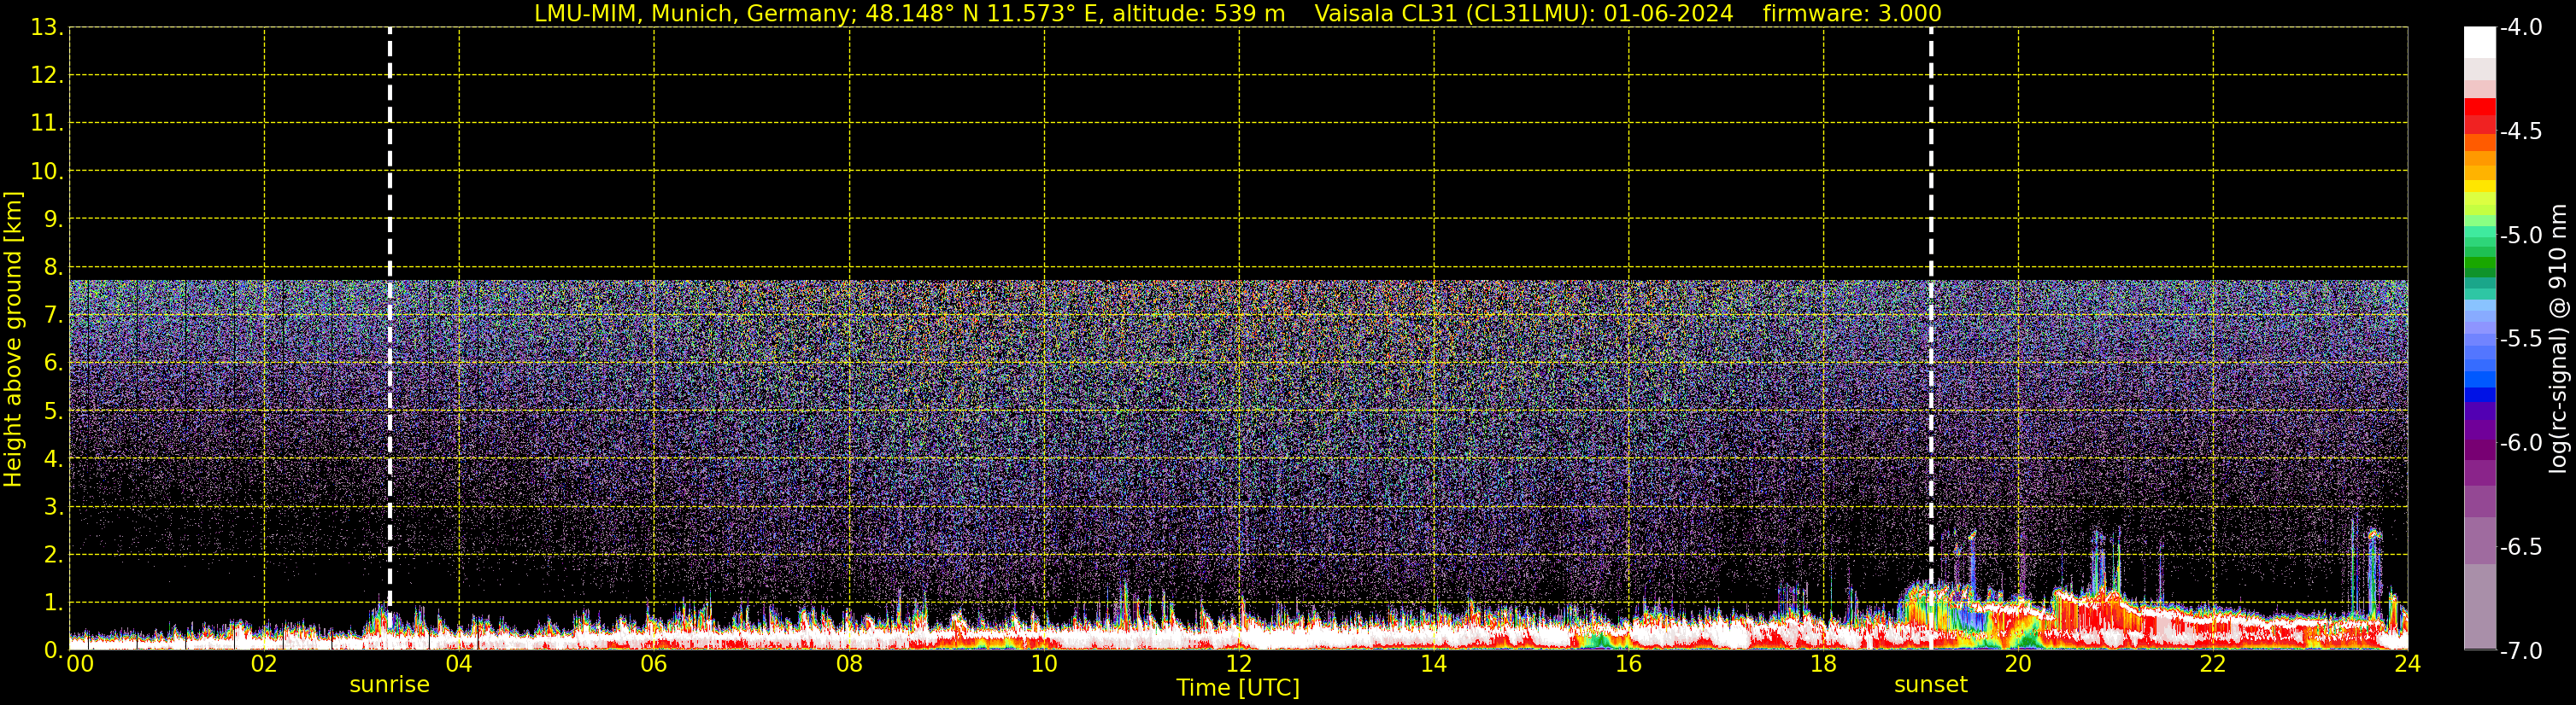Click the '14' hour label on time axis
The width and height of the screenshot is (2576, 705).
tap(1434, 664)
